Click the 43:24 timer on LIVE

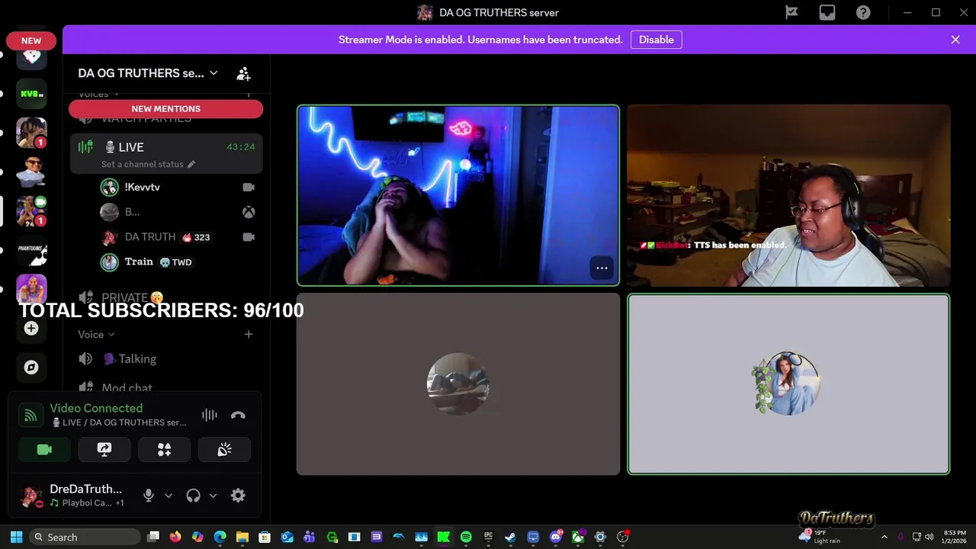(241, 147)
